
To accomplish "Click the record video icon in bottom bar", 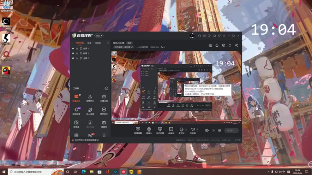I will point(207,130).
